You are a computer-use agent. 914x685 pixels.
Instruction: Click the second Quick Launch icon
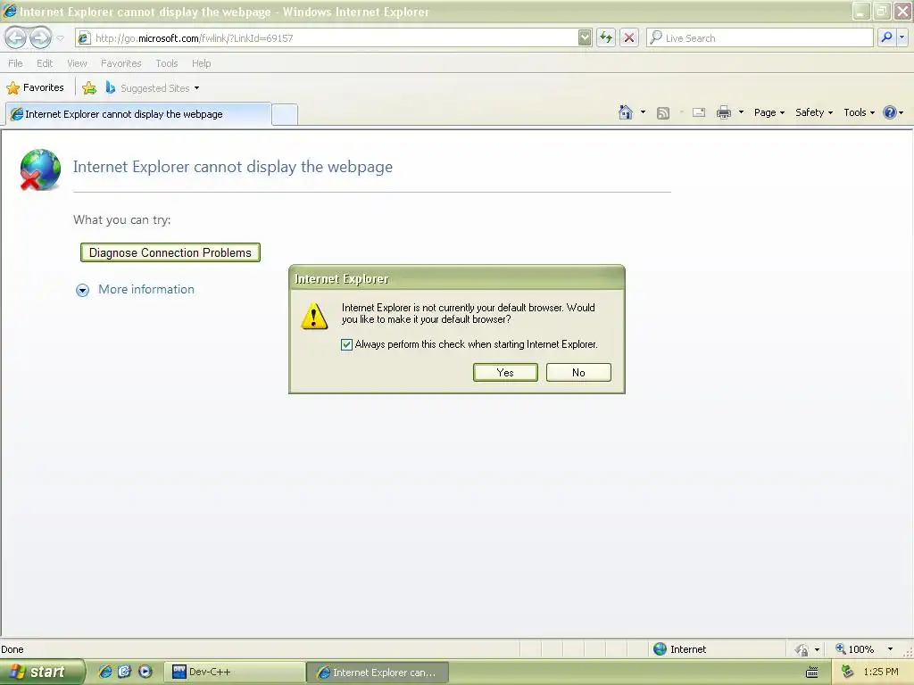[125, 672]
